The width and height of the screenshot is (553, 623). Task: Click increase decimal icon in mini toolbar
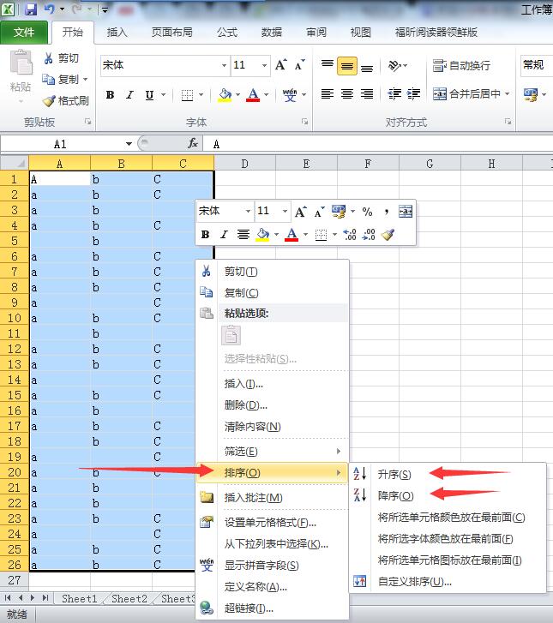[x=350, y=235]
